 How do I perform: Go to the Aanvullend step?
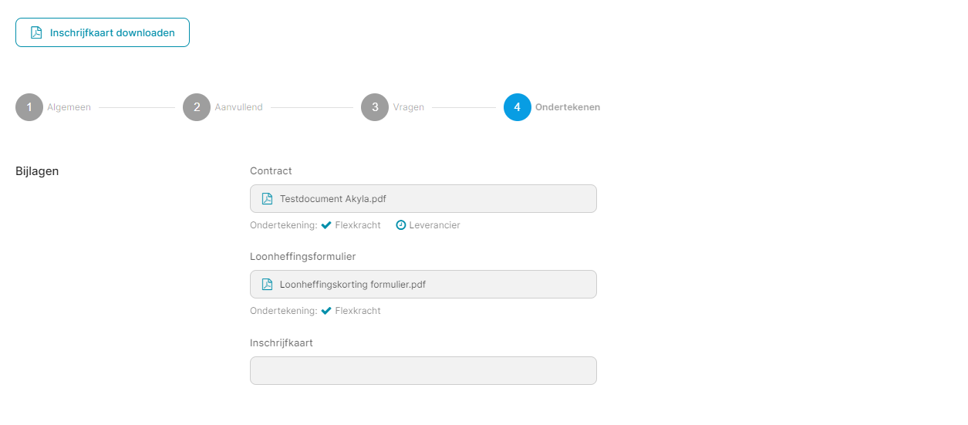(x=238, y=107)
